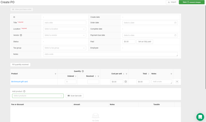The image size is (206, 122).
Task: Sort by Ordered quantity
Action: (x=75, y=76)
